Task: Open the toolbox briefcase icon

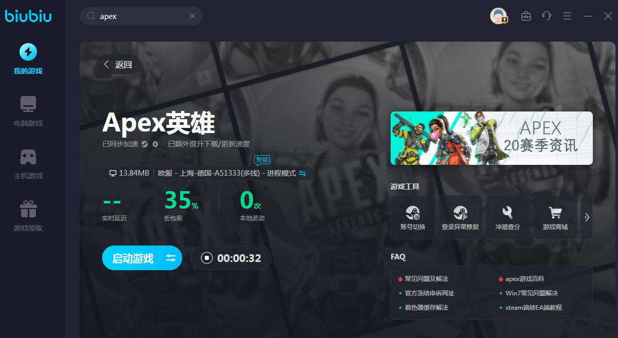Action: [526, 16]
